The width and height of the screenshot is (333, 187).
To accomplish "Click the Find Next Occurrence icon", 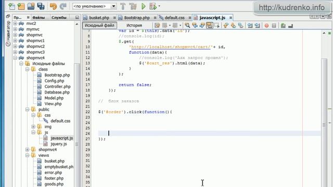I will (202, 25).
